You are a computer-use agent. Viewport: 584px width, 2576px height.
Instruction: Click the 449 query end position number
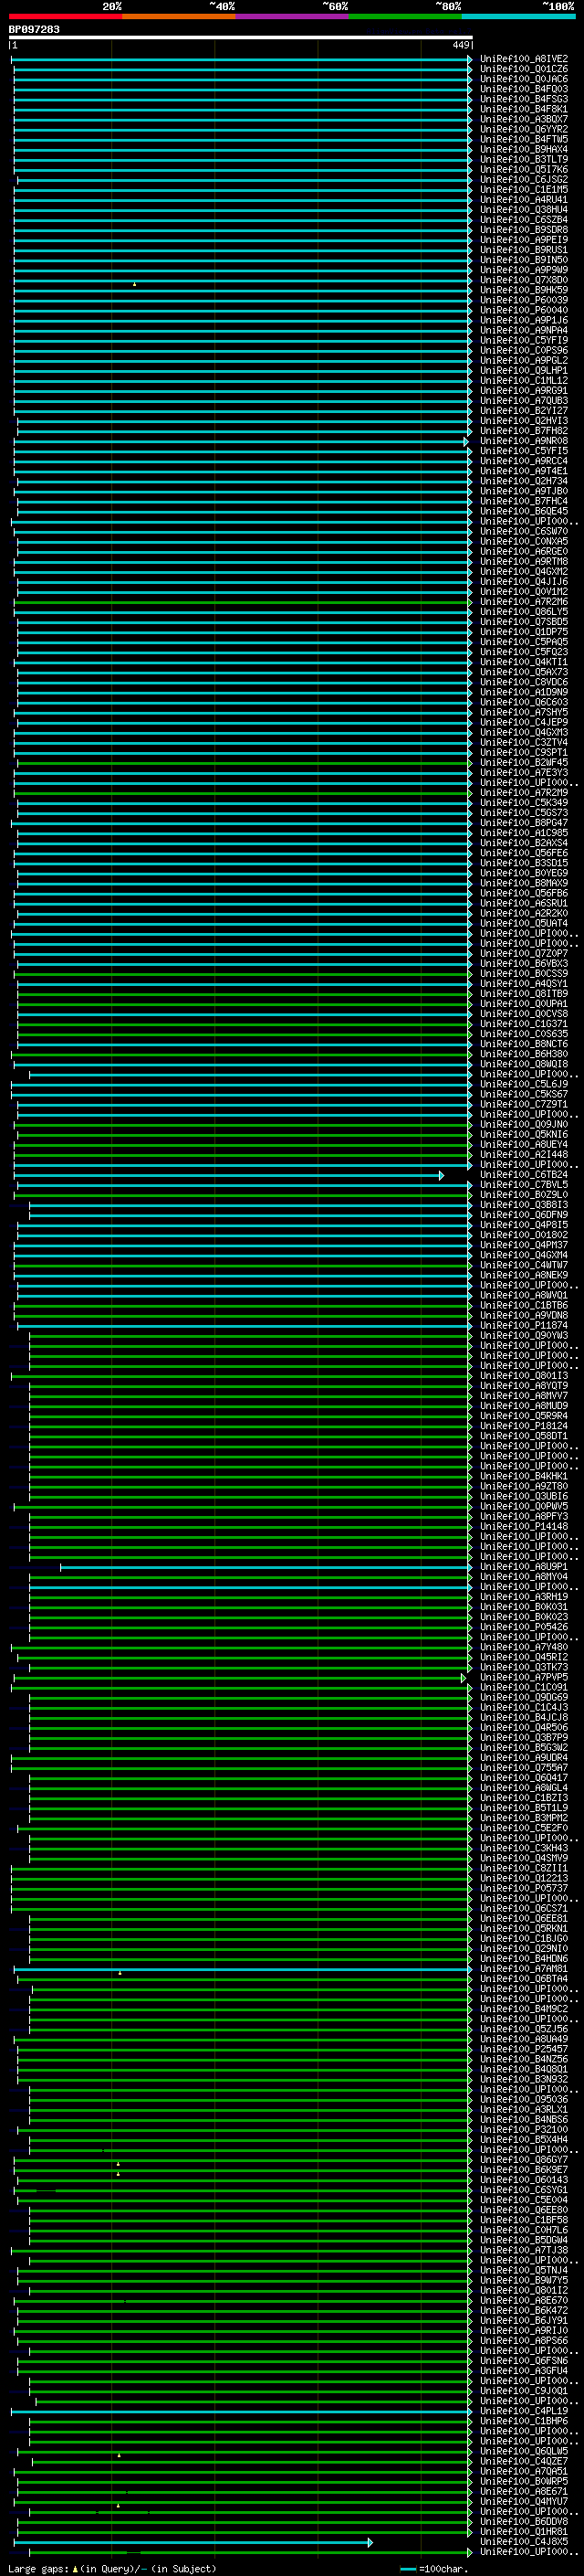point(460,45)
